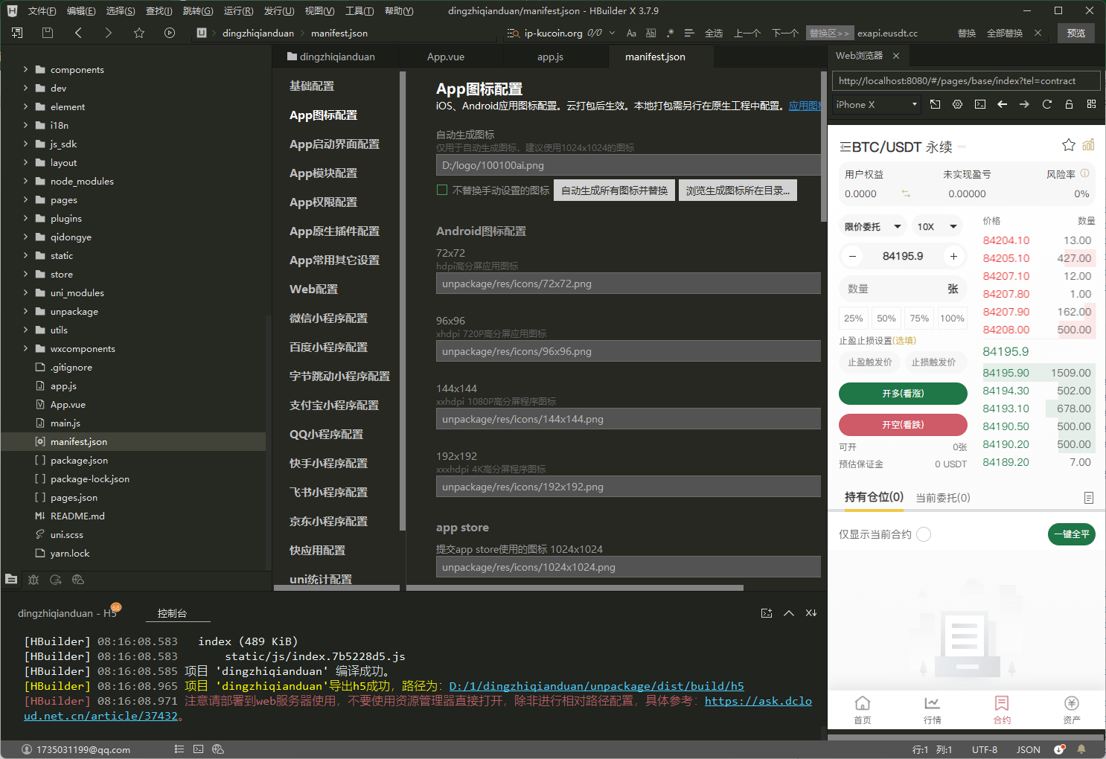Open the Web browser settings gear icon
The height and width of the screenshot is (759, 1106).
958,104
